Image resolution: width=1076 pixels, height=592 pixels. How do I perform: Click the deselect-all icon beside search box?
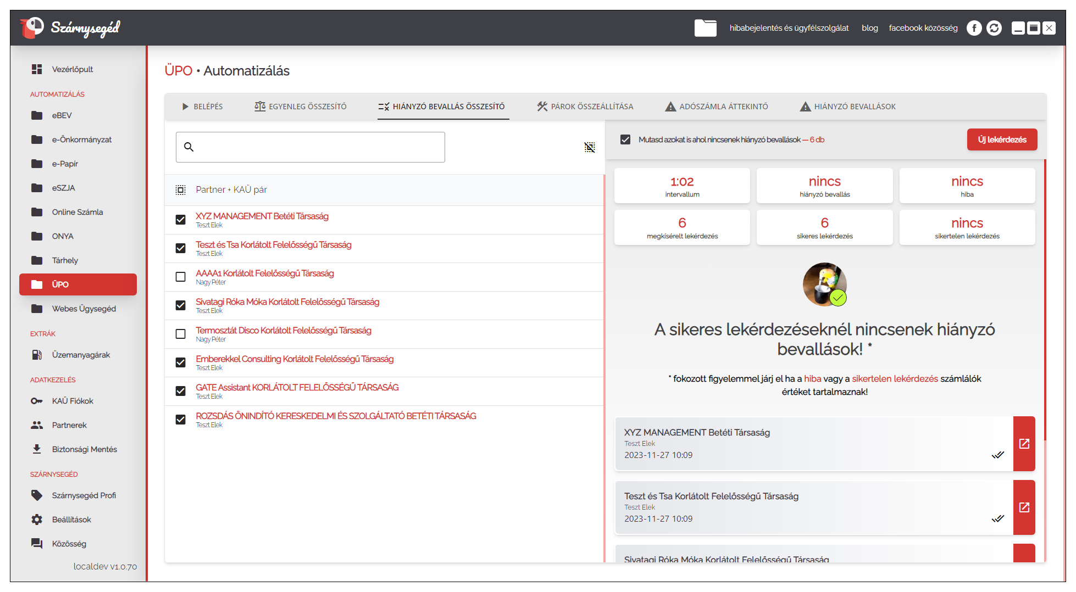point(589,147)
